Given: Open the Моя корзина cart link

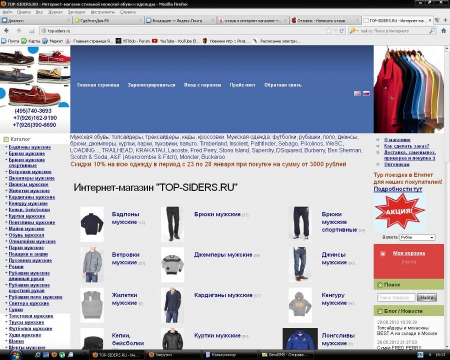Looking at the screenshot, I should tap(409, 253).
